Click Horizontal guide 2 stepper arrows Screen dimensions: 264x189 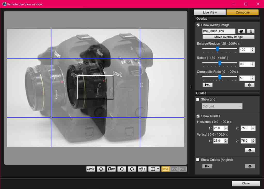pyautogui.click(x=253, y=128)
